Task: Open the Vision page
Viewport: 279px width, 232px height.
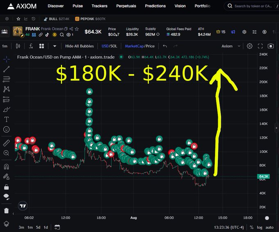Action: click(x=180, y=6)
